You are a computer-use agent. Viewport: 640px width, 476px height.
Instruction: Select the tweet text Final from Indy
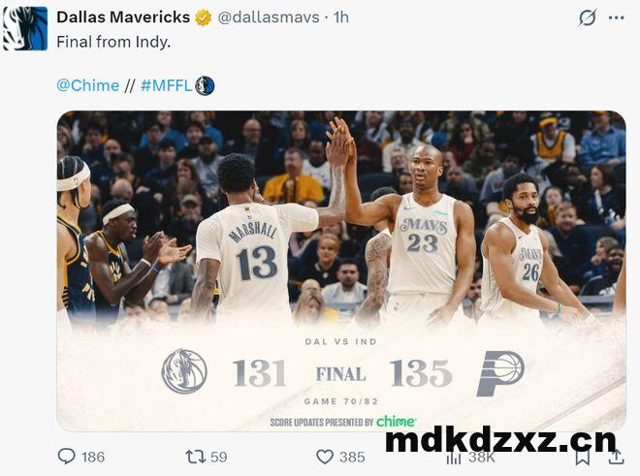(113, 42)
